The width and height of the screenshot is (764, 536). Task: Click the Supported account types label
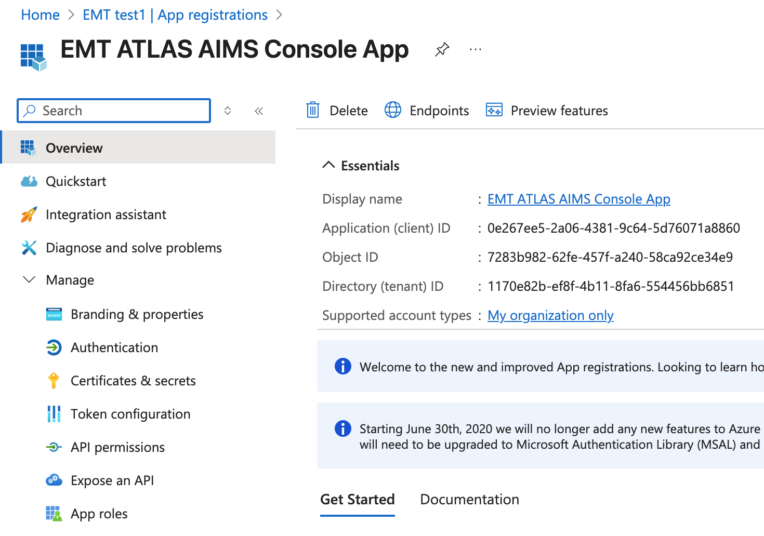pyautogui.click(x=397, y=315)
